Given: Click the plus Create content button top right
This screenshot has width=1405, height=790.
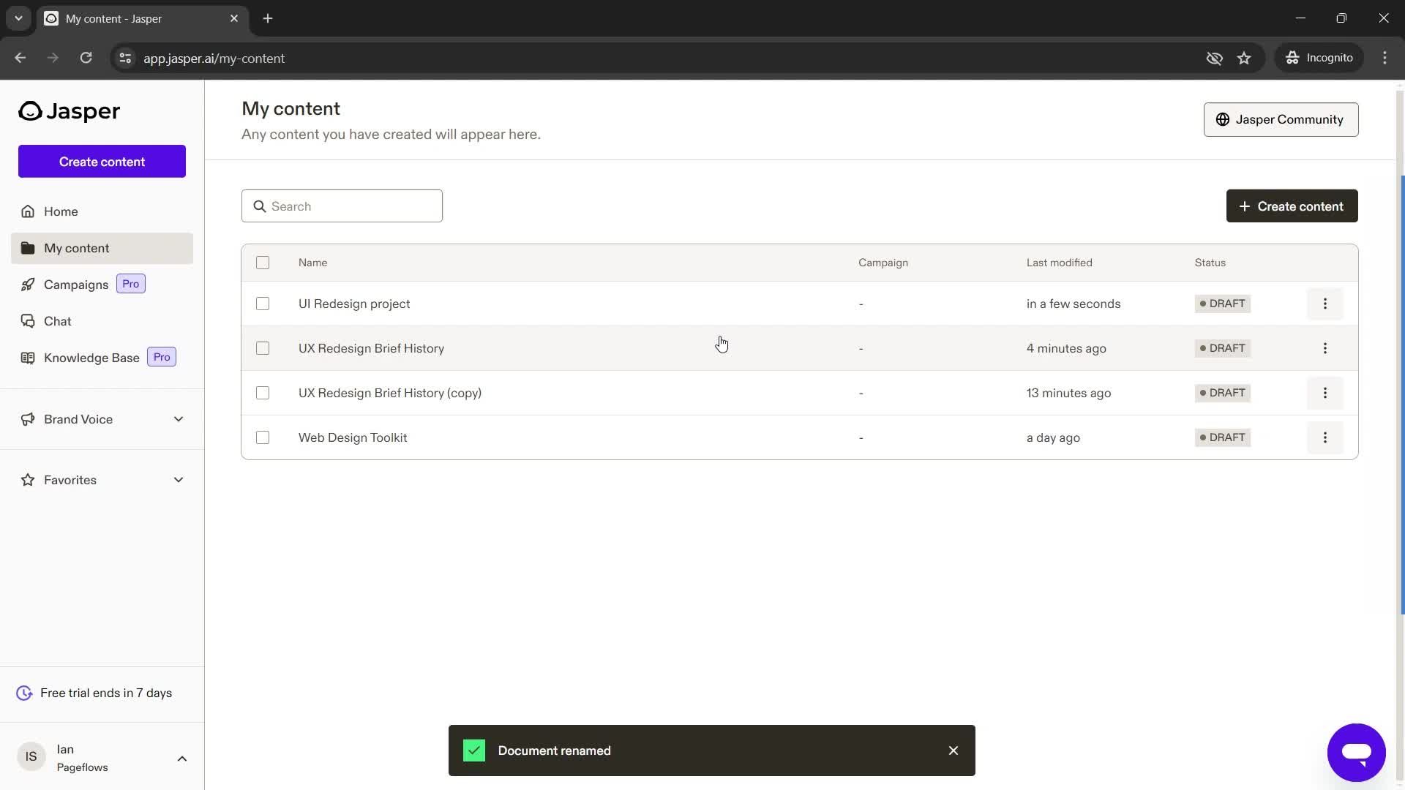Looking at the screenshot, I should point(1292,206).
